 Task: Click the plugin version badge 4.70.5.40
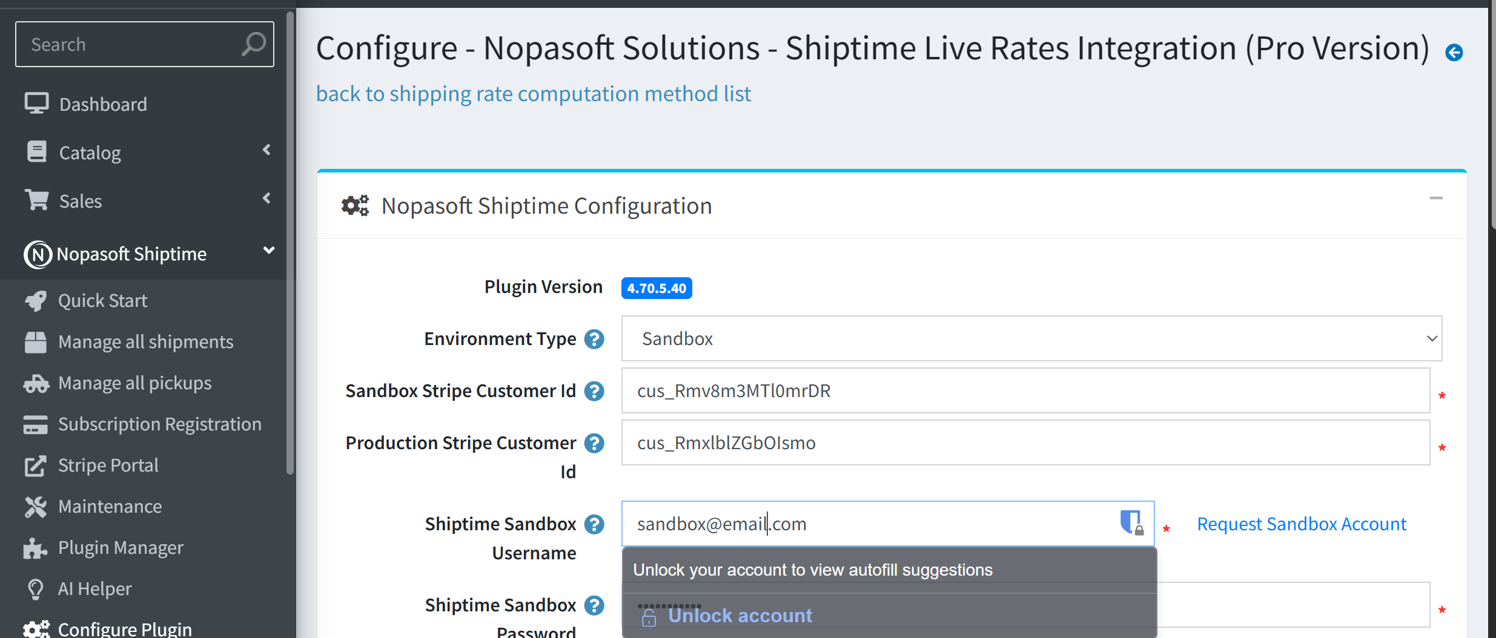click(657, 288)
